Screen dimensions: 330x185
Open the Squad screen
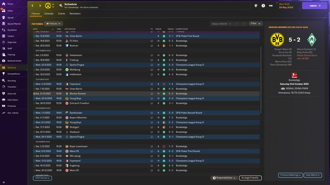click(14, 18)
